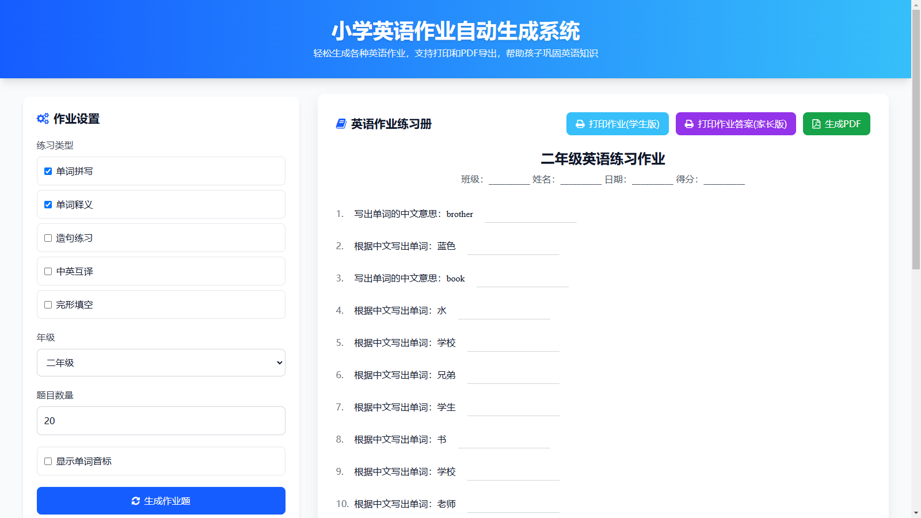Click the 题目数量 input field
The image size is (921, 518).
(x=161, y=421)
